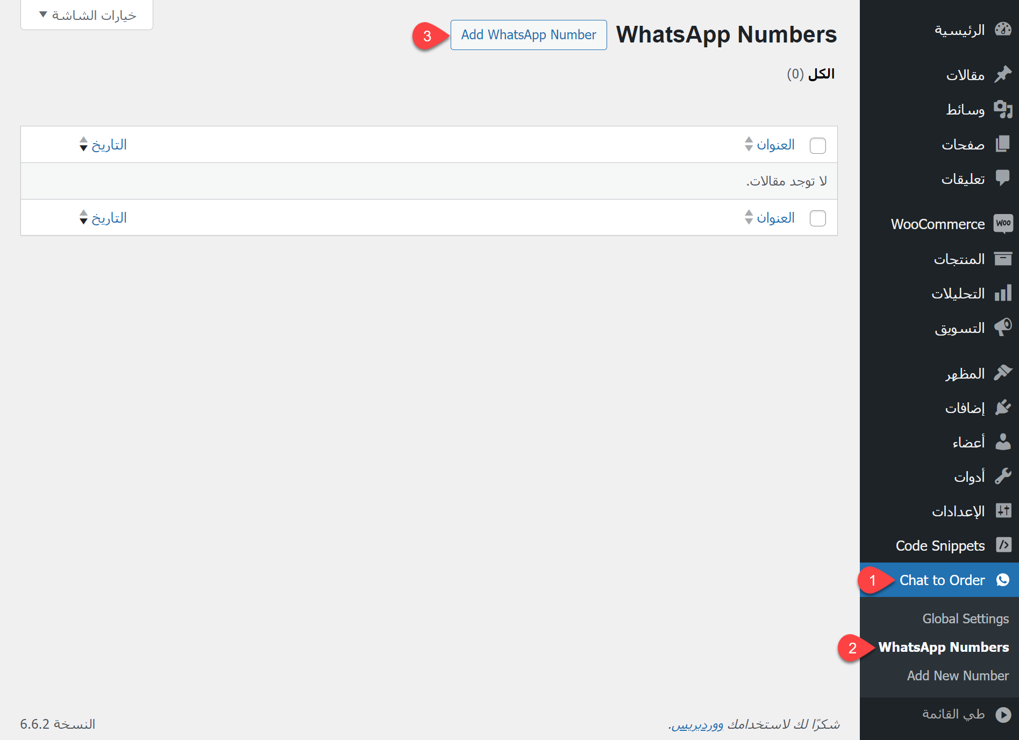This screenshot has height=740, width=1019.
Task: Open the مقالات posts menu
Action: [x=939, y=74]
